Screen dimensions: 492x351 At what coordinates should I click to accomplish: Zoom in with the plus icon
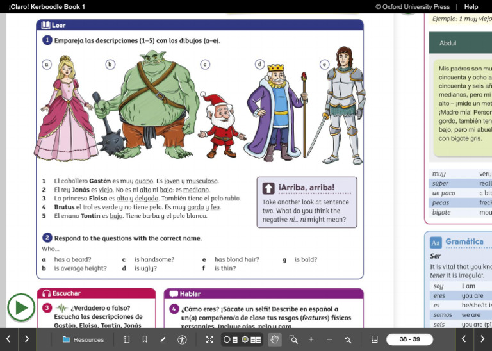point(311,339)
